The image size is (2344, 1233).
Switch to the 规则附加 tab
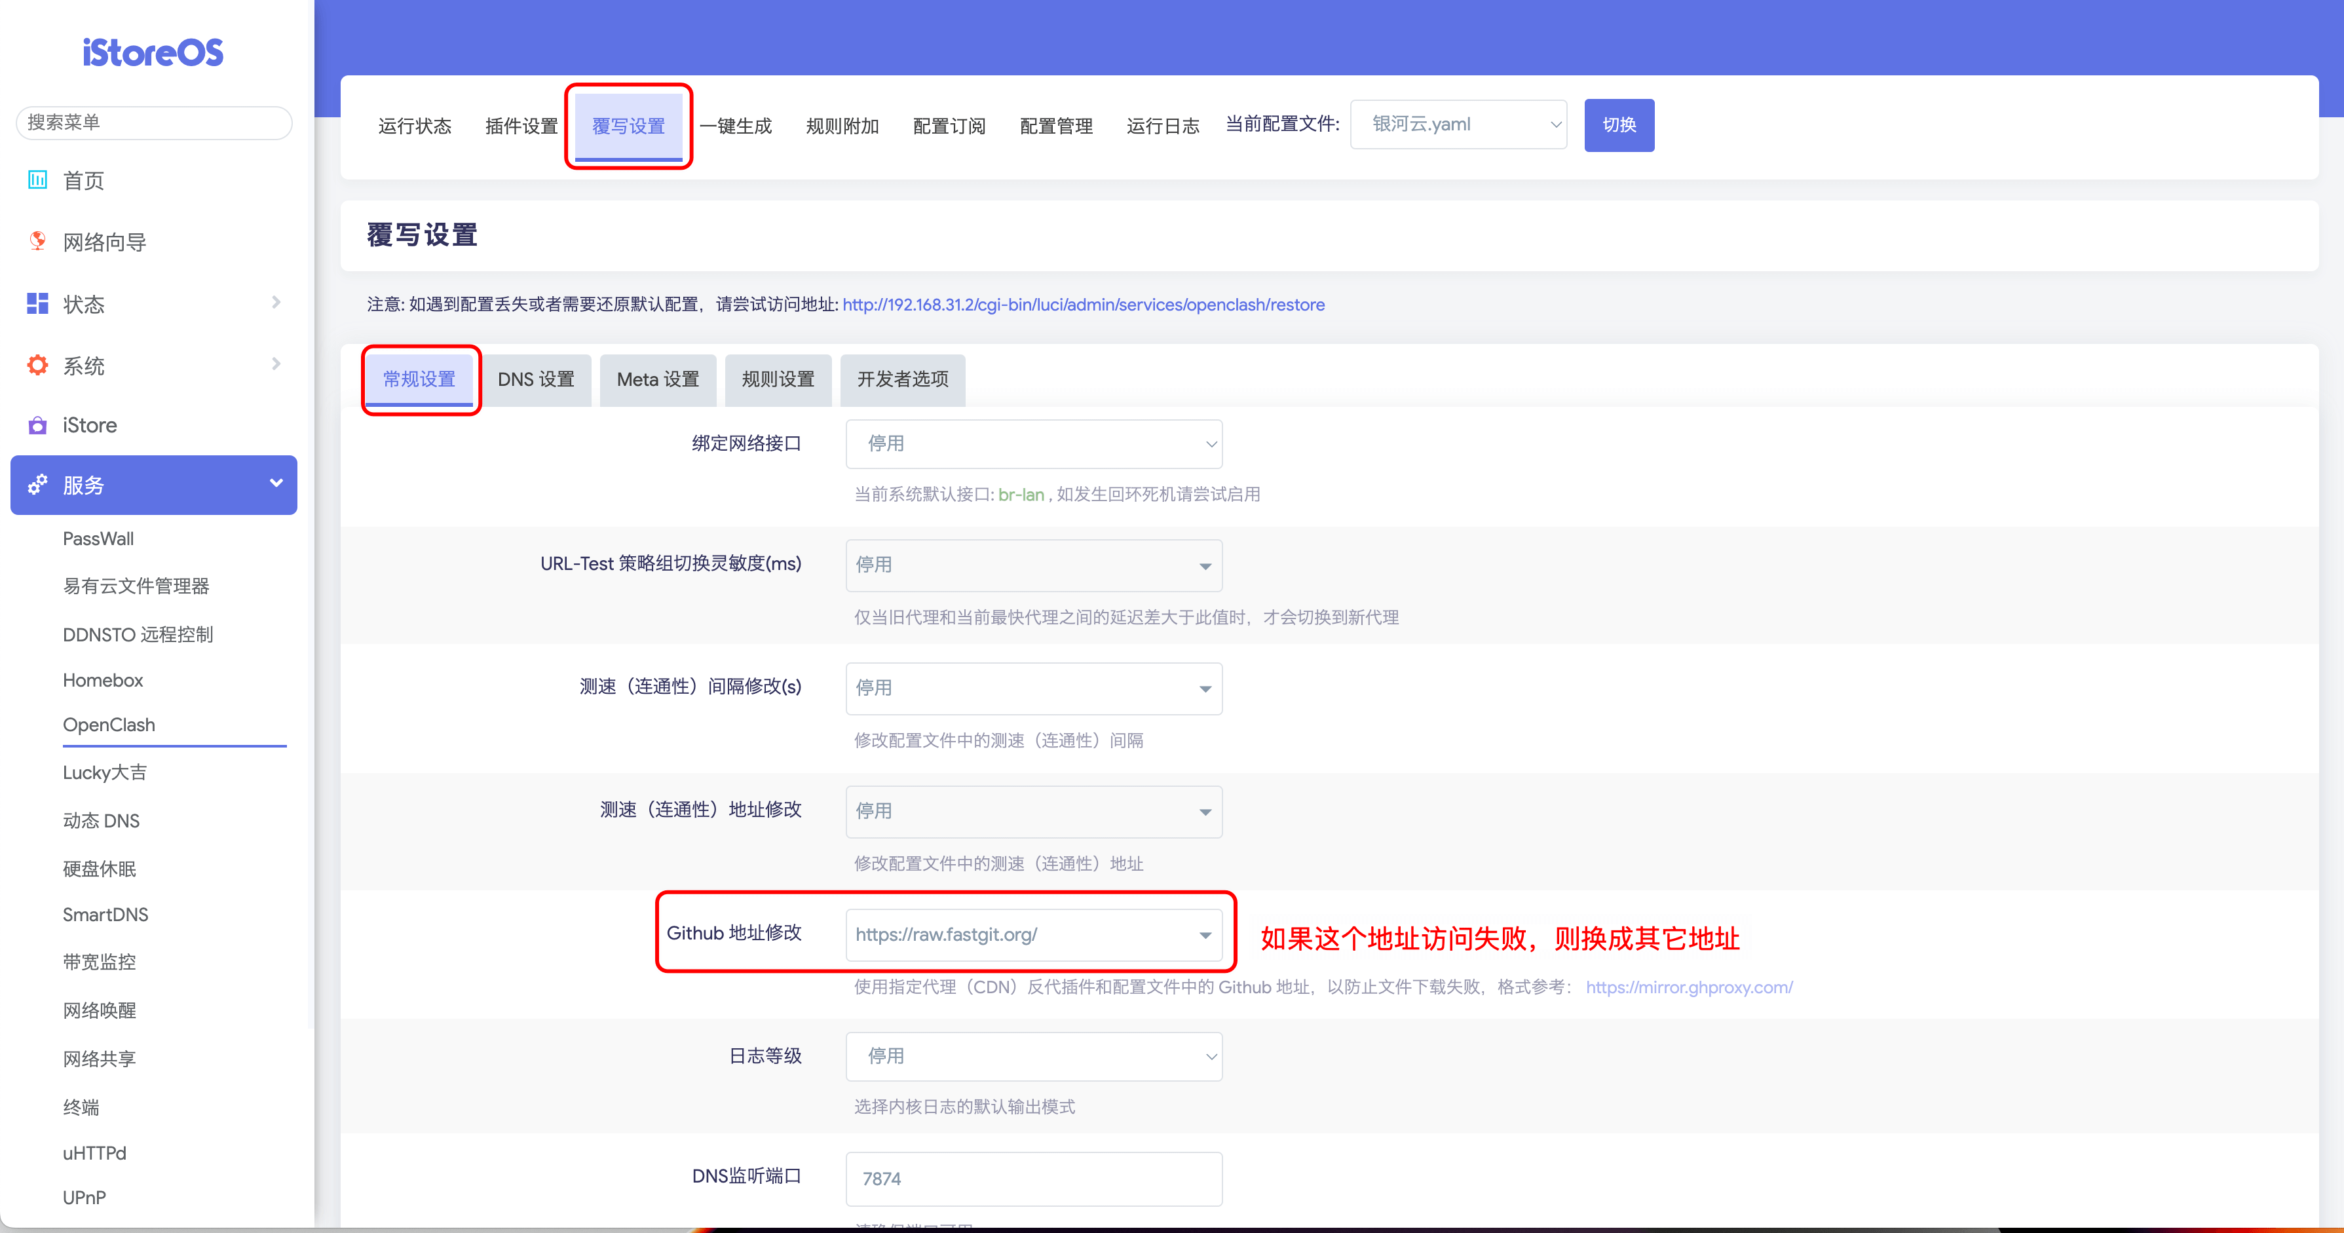click(x=842, y=126)
